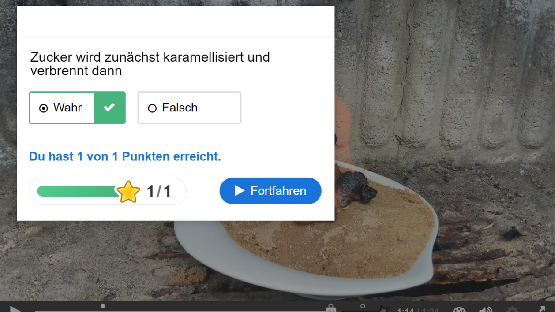
Task: Open the palette icon in video controls
Action: tap(459, 309)
